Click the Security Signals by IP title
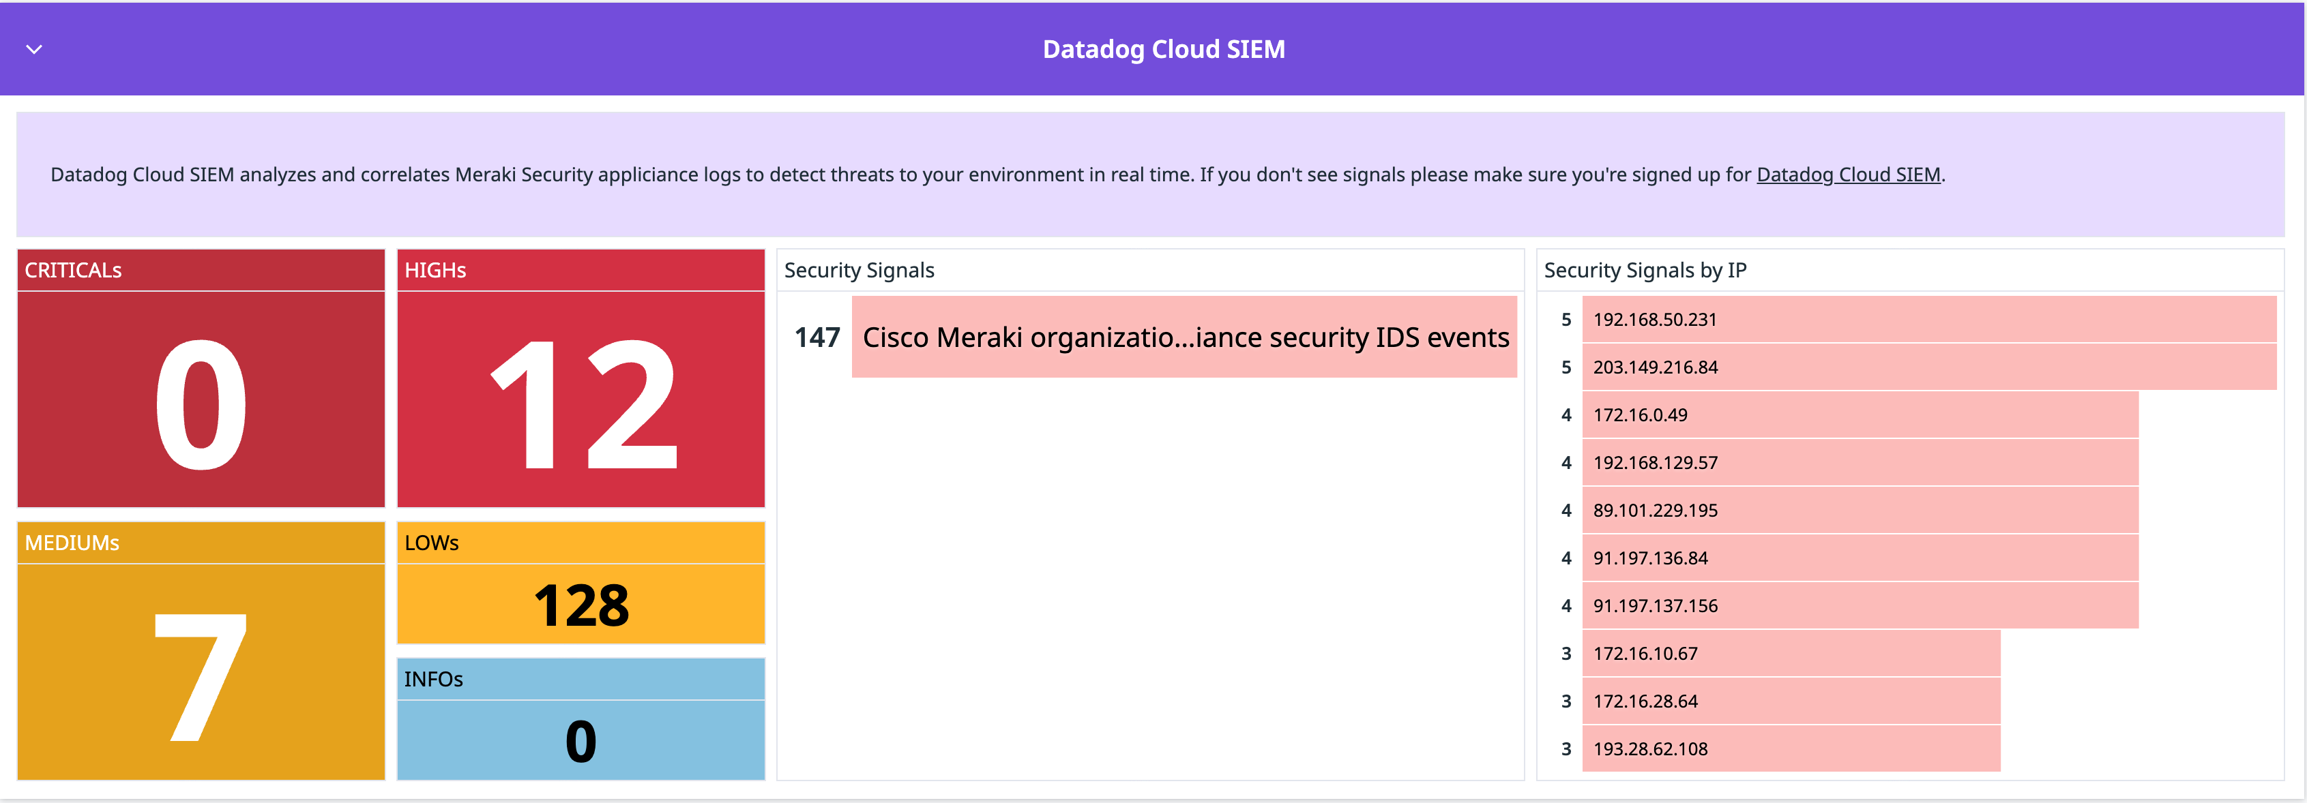2307x803 pixels. [1644, 271]
